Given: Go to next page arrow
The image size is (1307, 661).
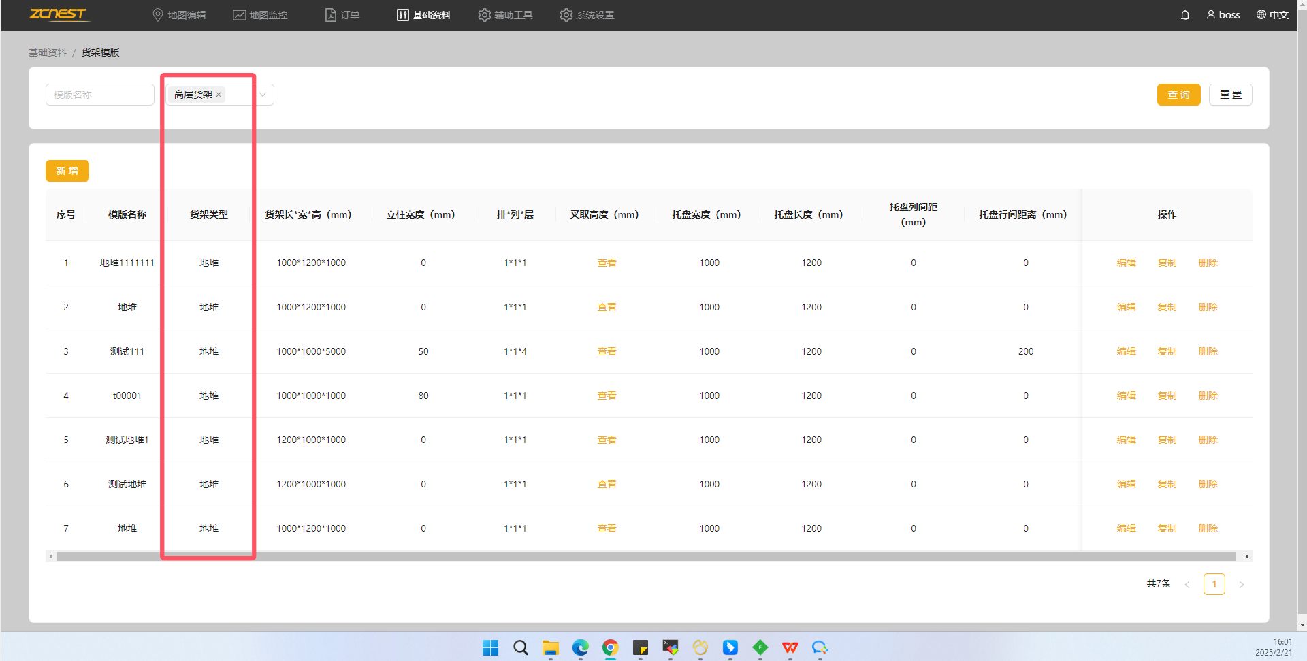Looking at the screenshot, I should coord(1242,585).
